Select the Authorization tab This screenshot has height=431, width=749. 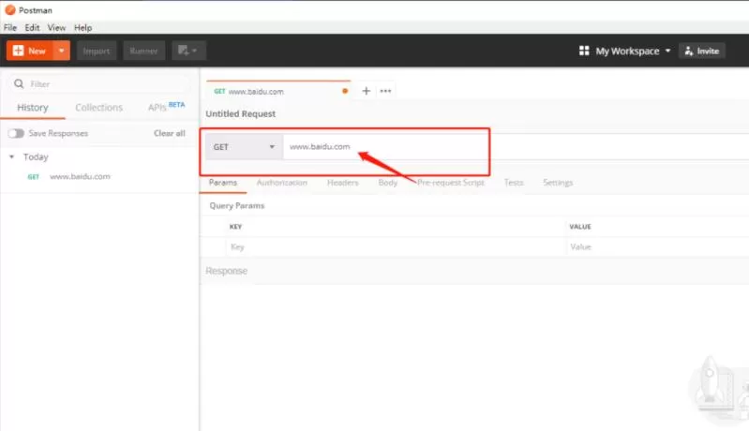pos(282,183)
